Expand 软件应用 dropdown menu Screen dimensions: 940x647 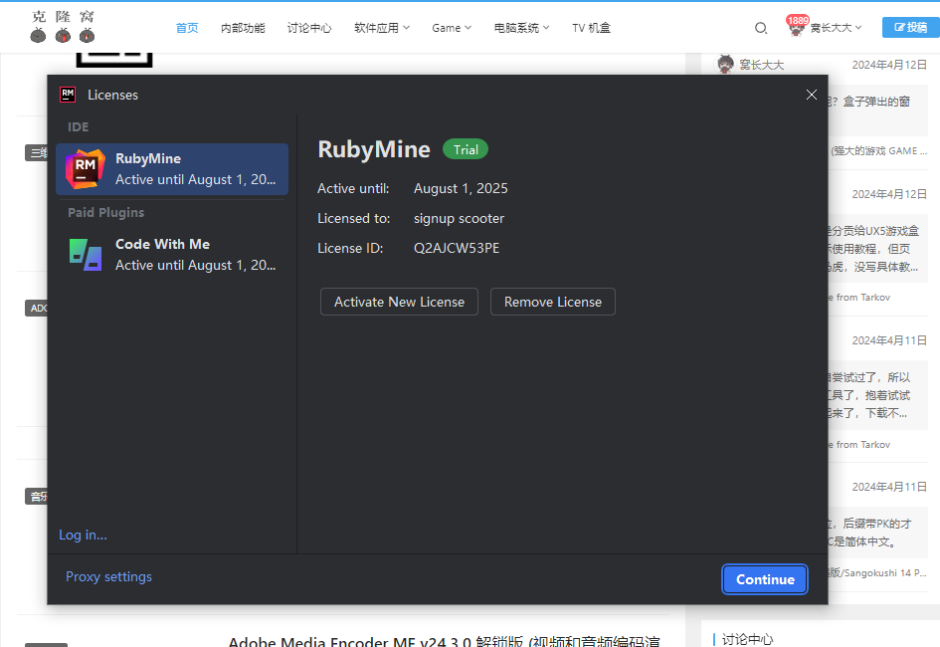tap(382, 28)
